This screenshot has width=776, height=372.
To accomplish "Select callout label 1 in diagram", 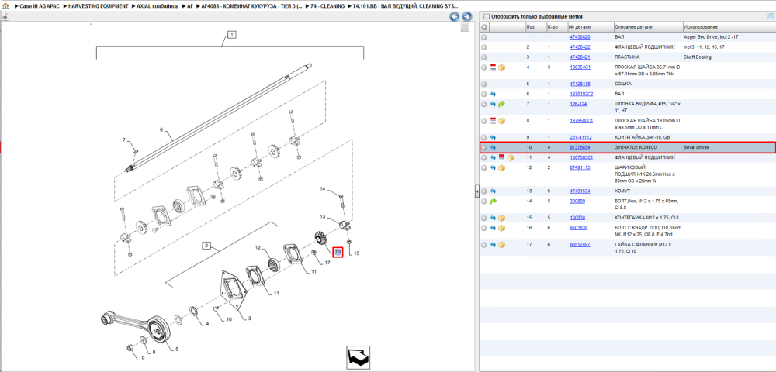I will (230, 35).
